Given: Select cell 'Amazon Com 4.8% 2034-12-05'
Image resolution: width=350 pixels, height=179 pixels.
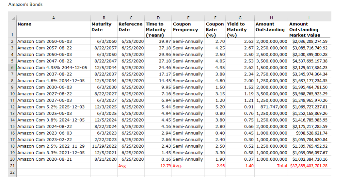Looking at the screenshot, I should pos(53,81).
